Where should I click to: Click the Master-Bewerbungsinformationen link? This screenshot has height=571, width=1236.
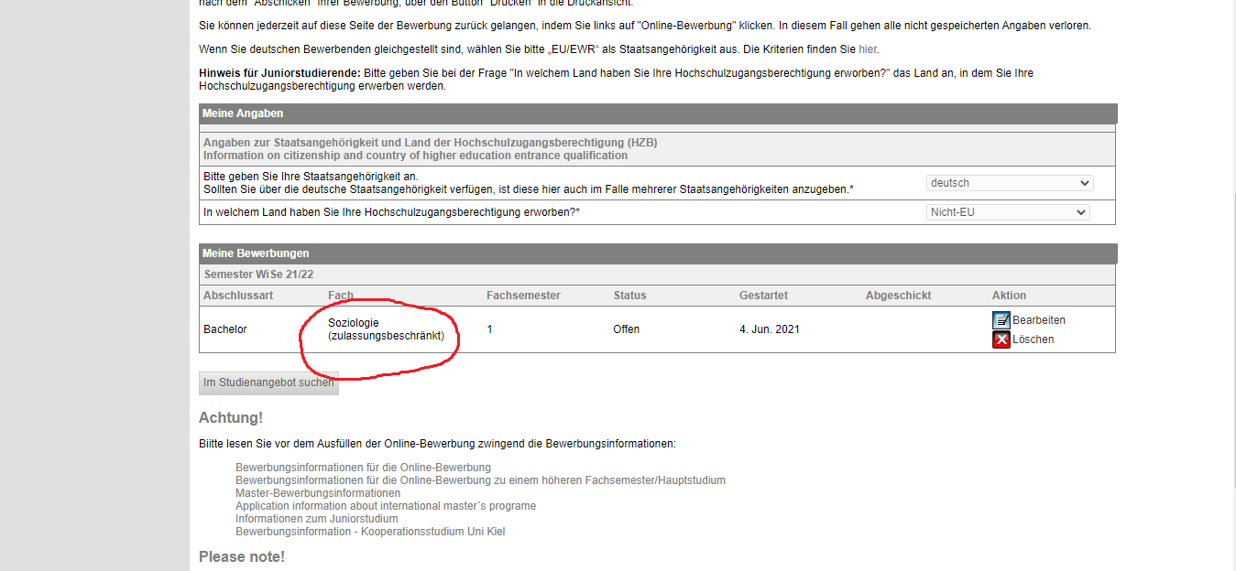pyautogui.click(x=317, y=493)
